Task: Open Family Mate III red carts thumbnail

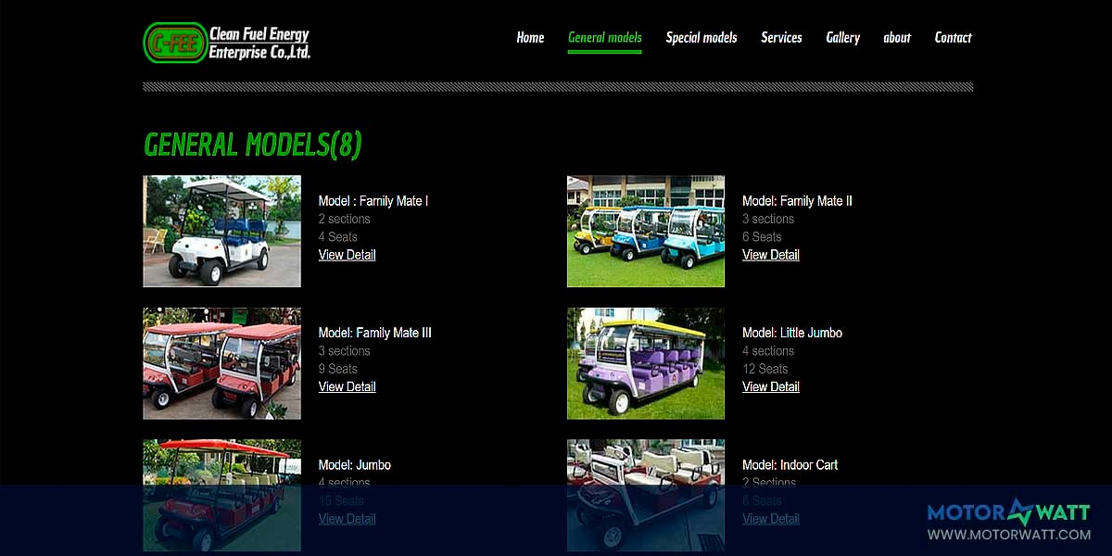Action: click(221, 363)
